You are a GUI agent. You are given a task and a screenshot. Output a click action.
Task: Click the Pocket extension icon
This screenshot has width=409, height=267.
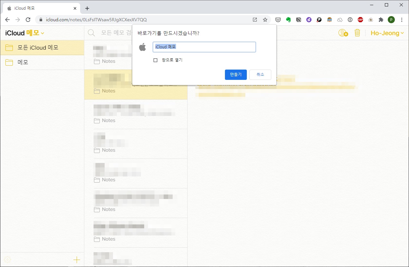coord(278,20)
